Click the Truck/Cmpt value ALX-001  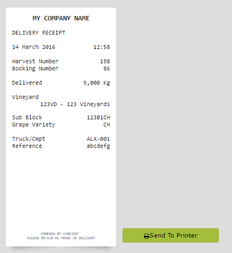[x=98, y=139]
